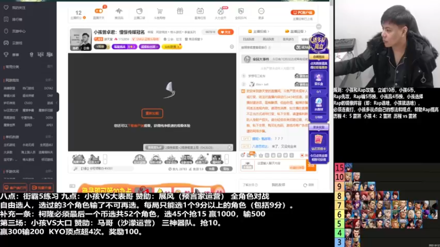Screen dimensions: 440x247
Task: Open the gift box icon
Action: 180,11
